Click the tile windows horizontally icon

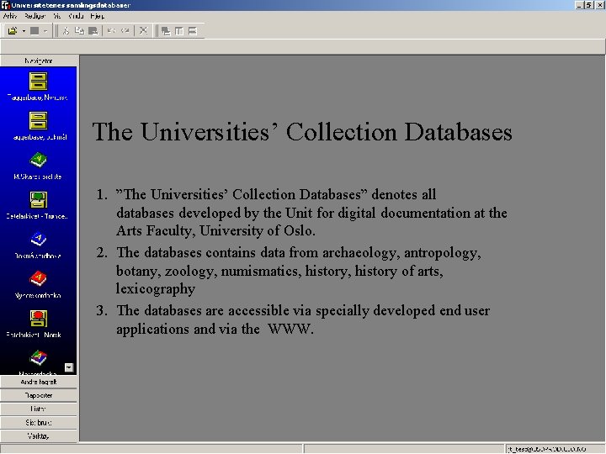(193, 31)
